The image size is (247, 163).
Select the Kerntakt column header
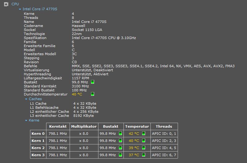click(x=58, y=126)
